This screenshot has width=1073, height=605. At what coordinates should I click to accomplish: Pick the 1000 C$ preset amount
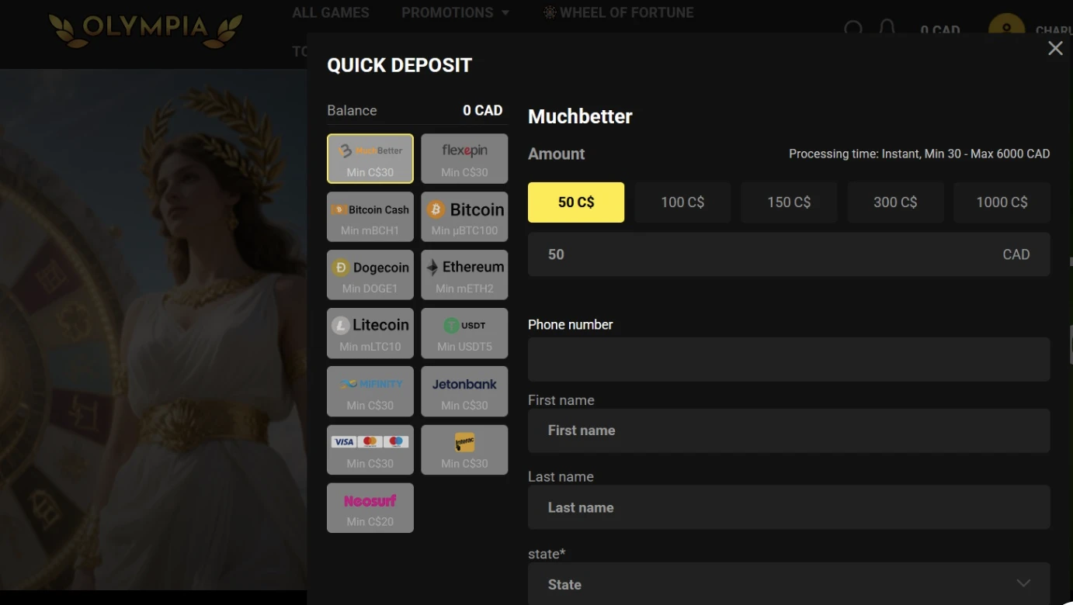click(x=1002, y=202)
